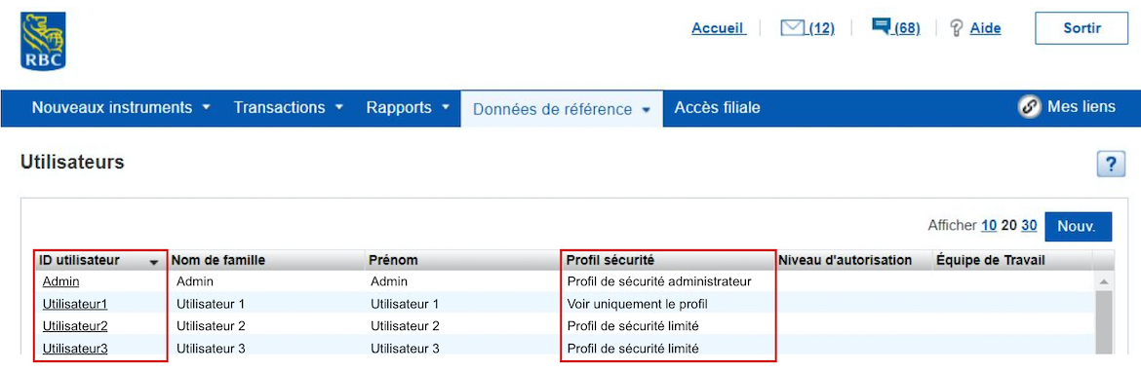Open the Données de référence tab
Screen dimensions: 1141x372
[x=561, y=109]
